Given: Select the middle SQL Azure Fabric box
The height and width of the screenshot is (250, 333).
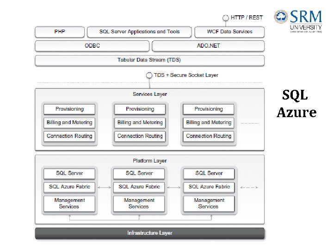Looking at the screenshot, I should (x=139, y=187).
